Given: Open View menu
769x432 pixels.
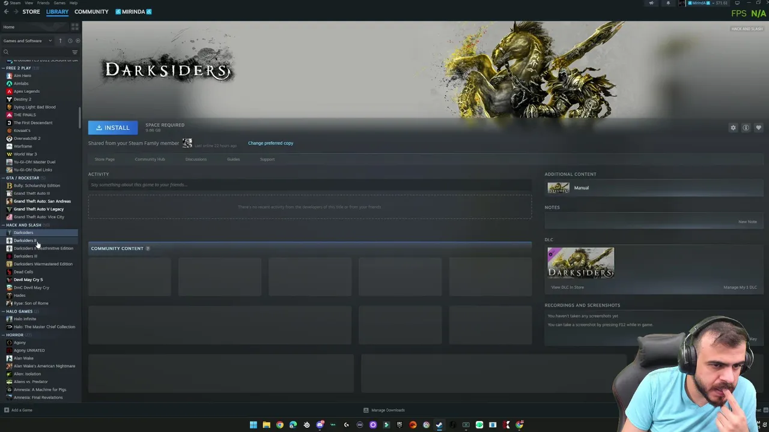Looking at the screenshot, I should tap(29, 3).
